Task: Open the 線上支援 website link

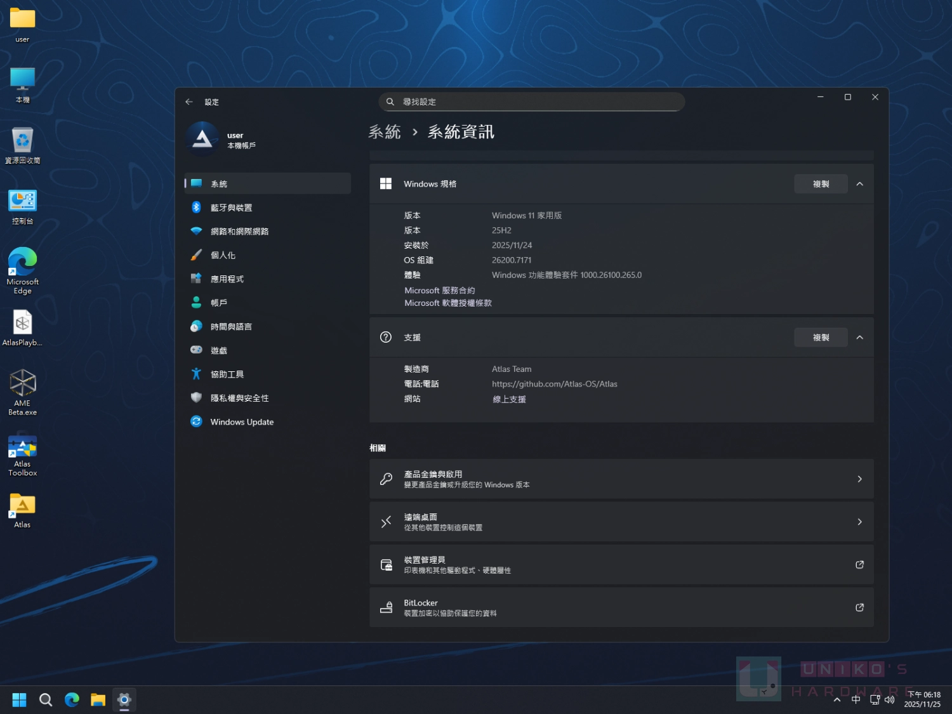Action: point(509,399)
